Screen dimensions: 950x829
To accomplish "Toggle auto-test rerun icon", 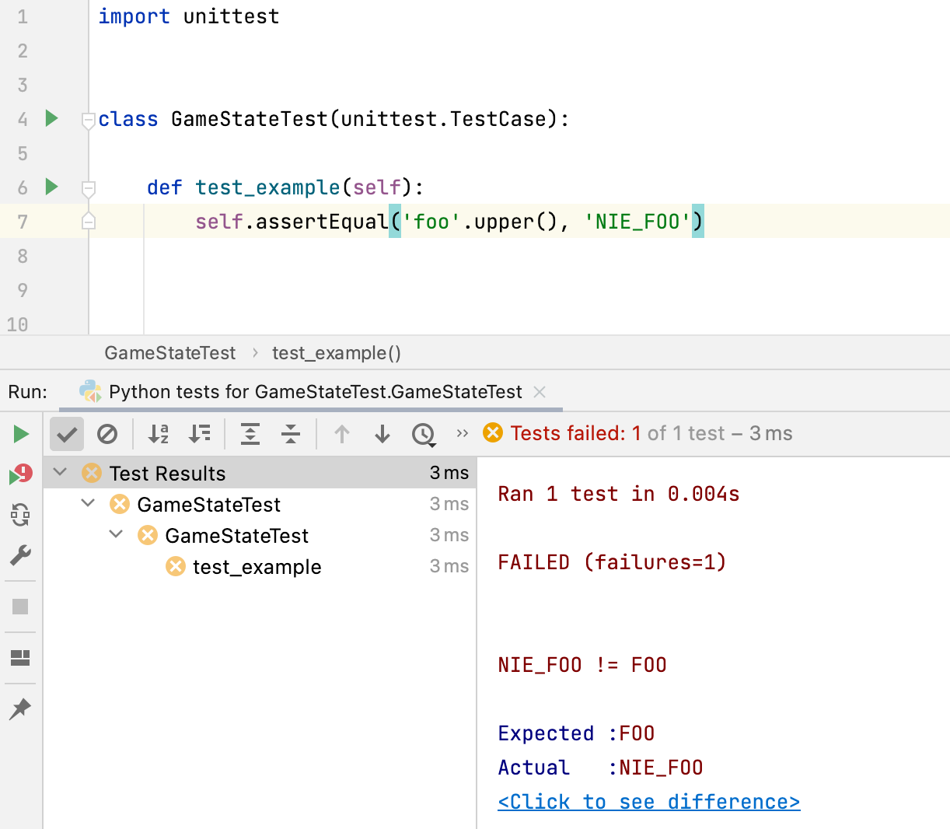I will pos(21,515).
